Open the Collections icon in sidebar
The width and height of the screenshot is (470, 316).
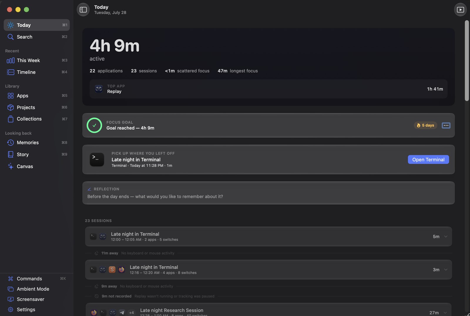pyautogui.click(x=11, y=119)
